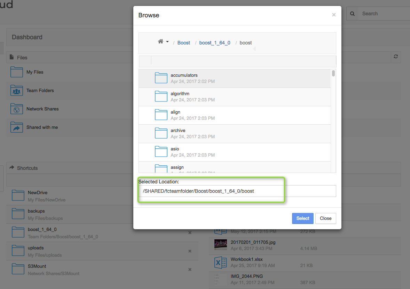Select the archive folder name
410x289 pixels.
click(x=178, y=131)
